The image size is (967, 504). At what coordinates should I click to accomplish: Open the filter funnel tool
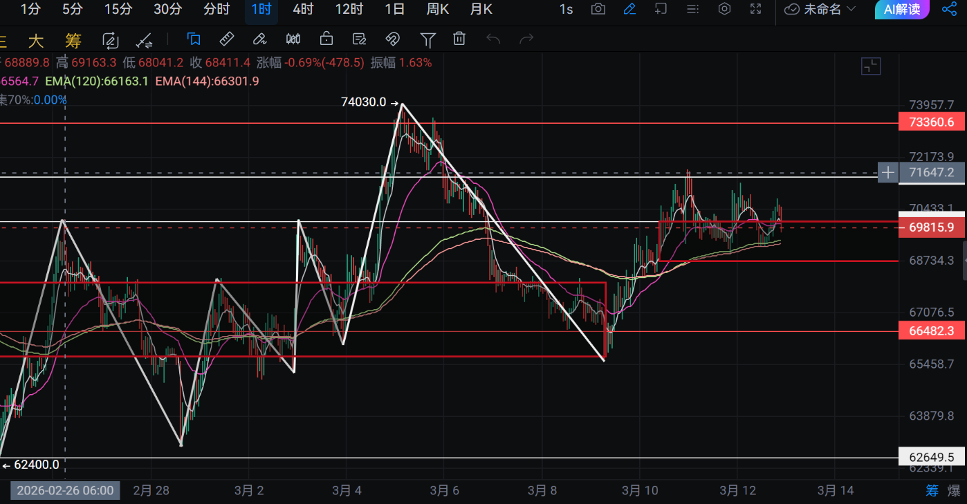point(428,39)
